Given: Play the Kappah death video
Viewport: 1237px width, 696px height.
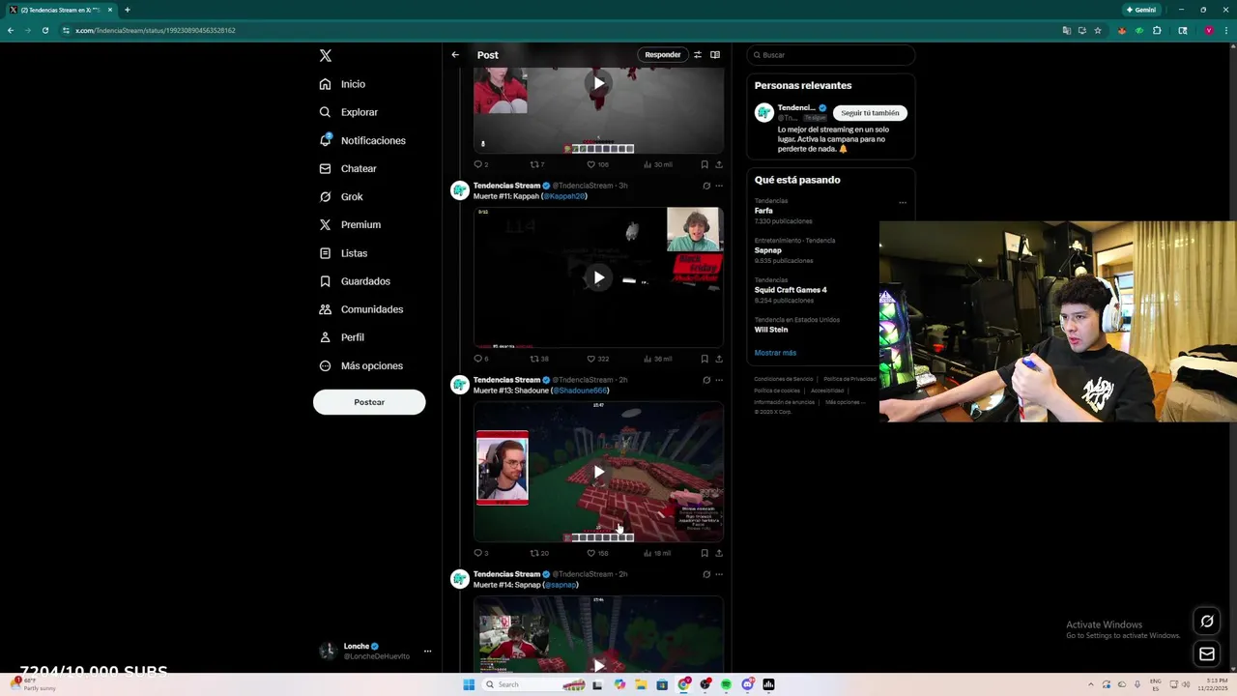Looking at the screenshot, I should pyautogui.click(x=598, y=277).
